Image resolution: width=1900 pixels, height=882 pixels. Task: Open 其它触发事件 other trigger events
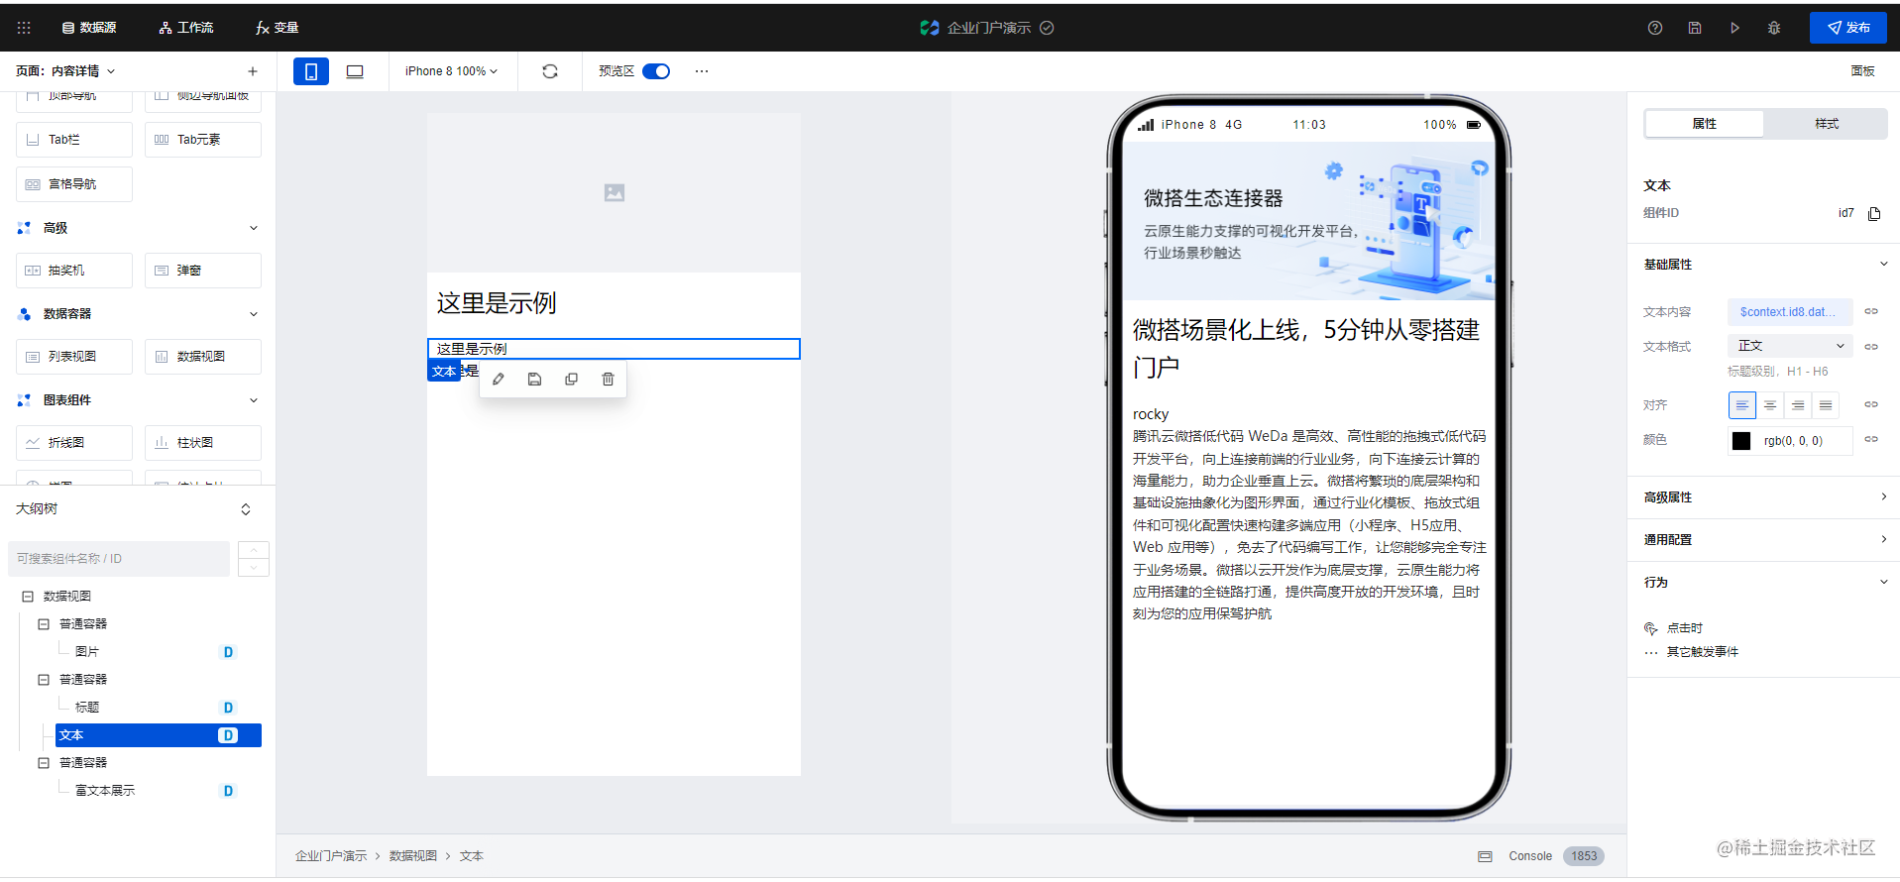[1692, 652]
